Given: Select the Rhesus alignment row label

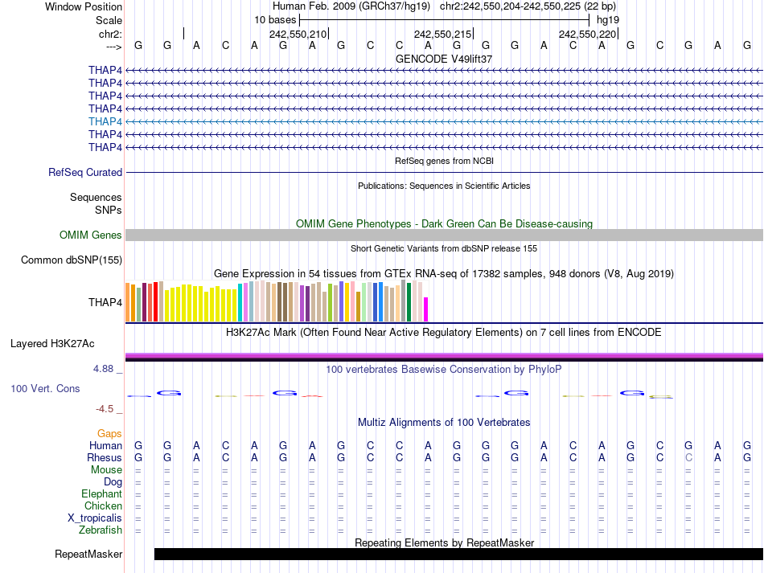Looking at the screenshot, I should [x=104, y=457].
